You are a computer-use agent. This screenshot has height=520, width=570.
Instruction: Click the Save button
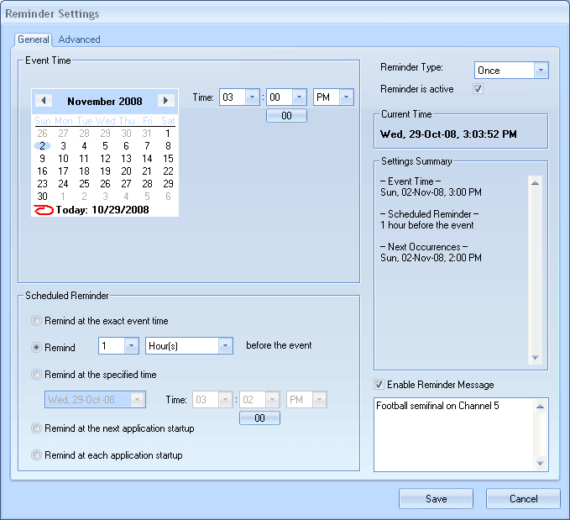[x=436, y=499]
